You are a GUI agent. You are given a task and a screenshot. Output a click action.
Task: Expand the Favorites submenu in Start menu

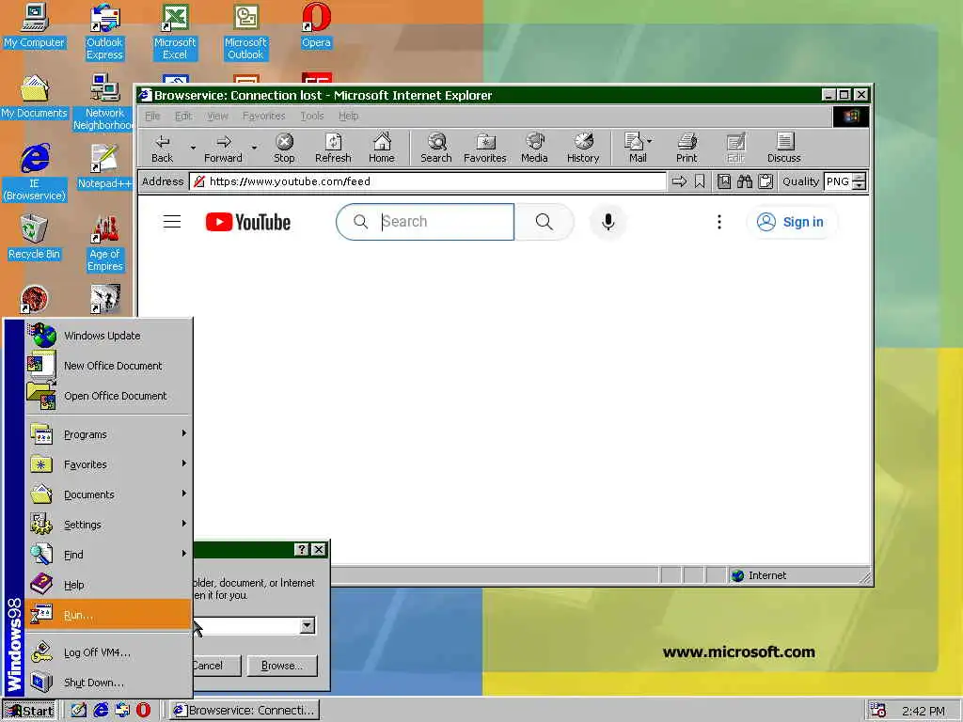point(108,464)
